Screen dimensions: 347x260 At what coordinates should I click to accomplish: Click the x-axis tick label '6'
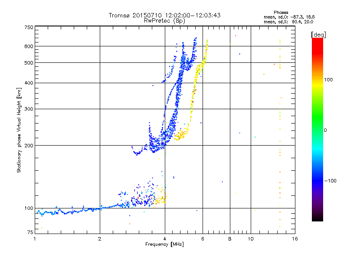coord(203,239)
